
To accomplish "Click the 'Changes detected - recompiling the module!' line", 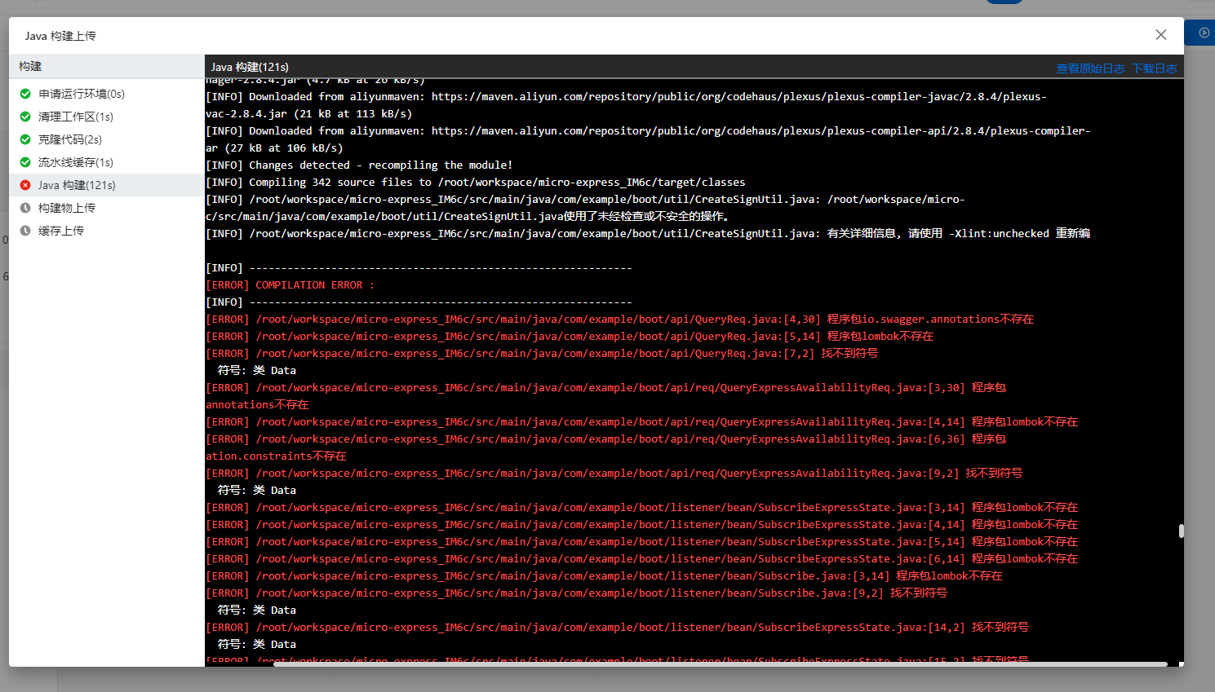I will point(359,165).
